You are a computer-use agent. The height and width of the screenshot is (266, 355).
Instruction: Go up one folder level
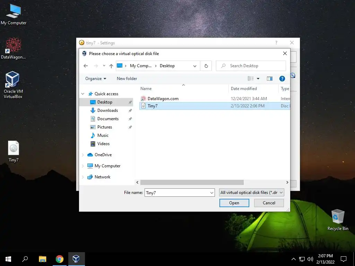(x=111, y=66)
